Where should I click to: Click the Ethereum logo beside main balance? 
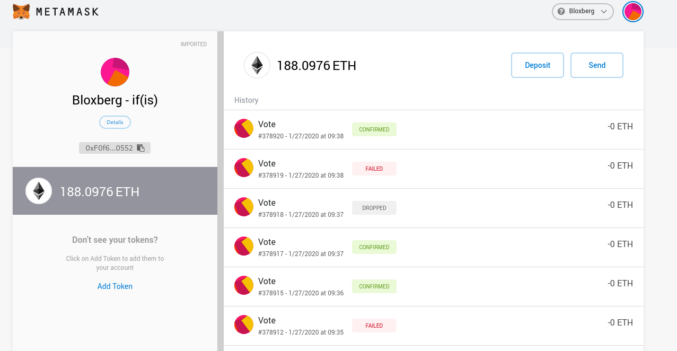257,66
